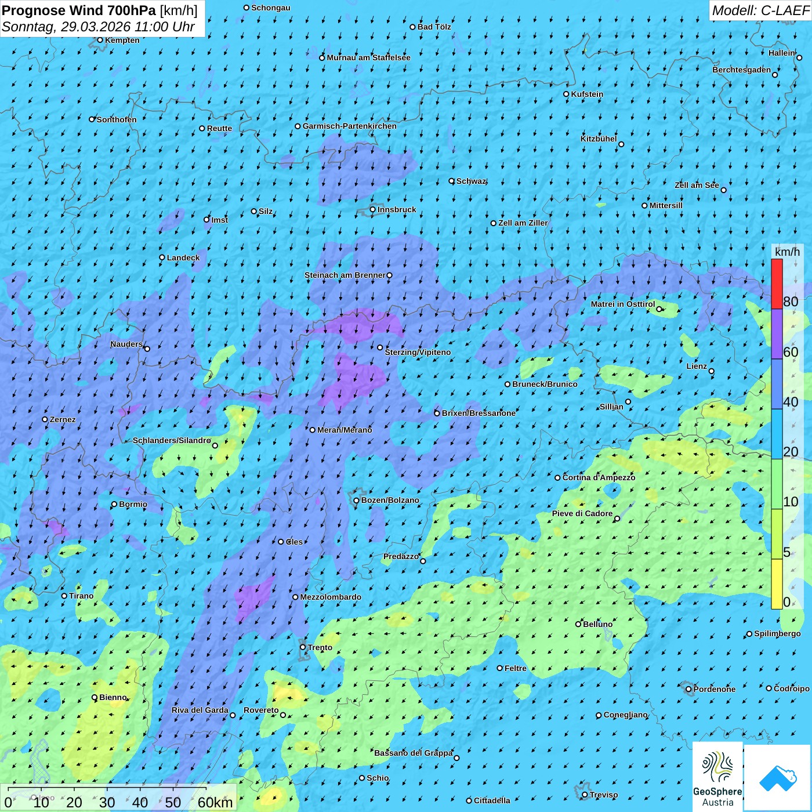Click the 'Rovereto' label

pyautogui.click(x=261, y=710)
